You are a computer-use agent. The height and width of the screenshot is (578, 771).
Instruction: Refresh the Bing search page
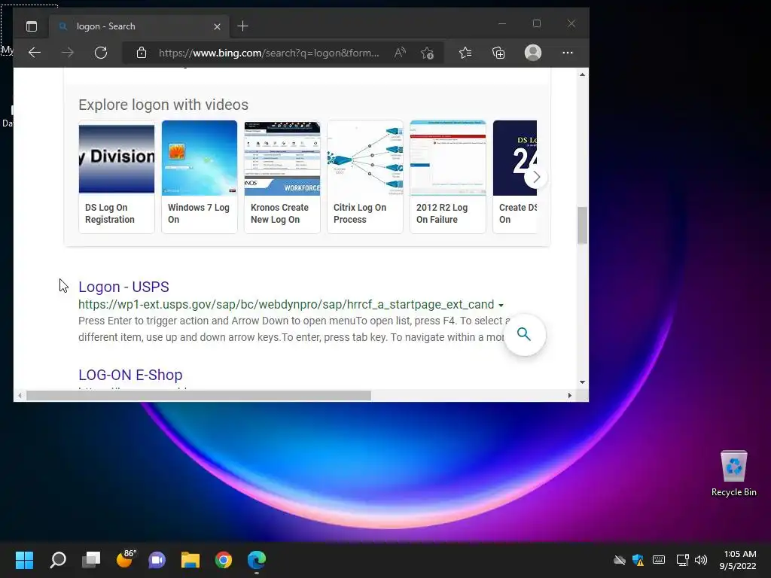point(101,53)
